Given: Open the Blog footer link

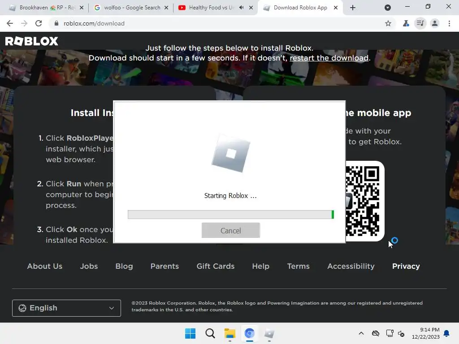Looking at the screenshot, I should (124, 266).
